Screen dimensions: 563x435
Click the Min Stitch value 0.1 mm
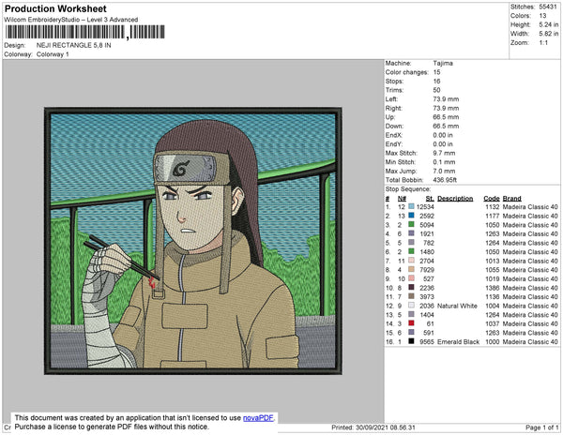coord(444,162)
